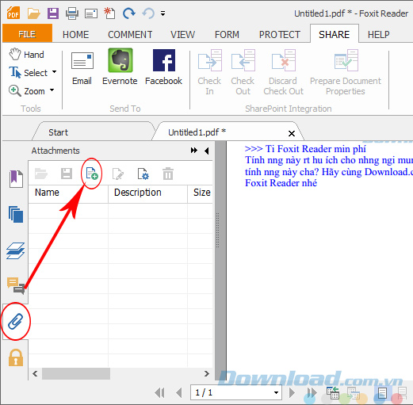Create a new PDF from the toolbar
The width and height of the screenshot is (413, 405).
109,13
